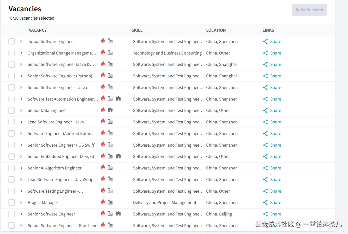Screen dimensions: 348x234
Task: Check the Project Manager vacancy checkbox
Action: (12, 203)
